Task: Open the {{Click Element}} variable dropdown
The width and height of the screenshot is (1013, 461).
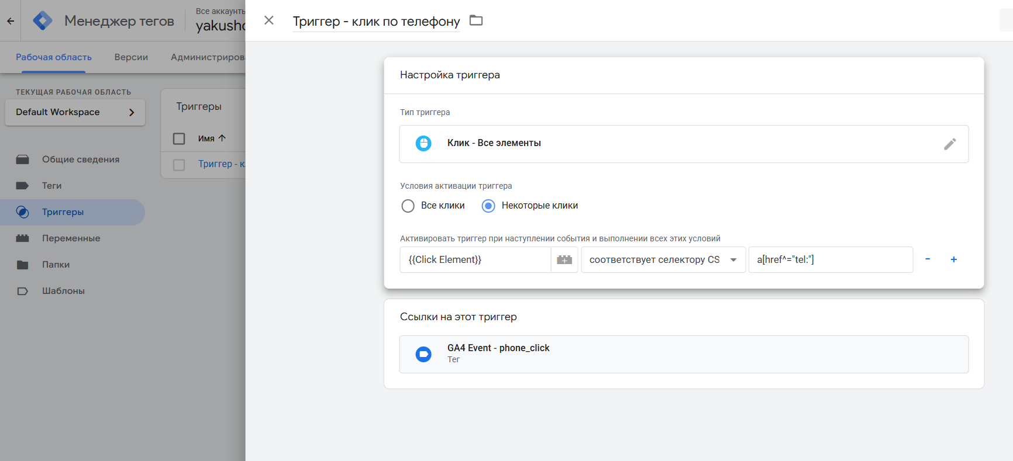Action: 475,260
